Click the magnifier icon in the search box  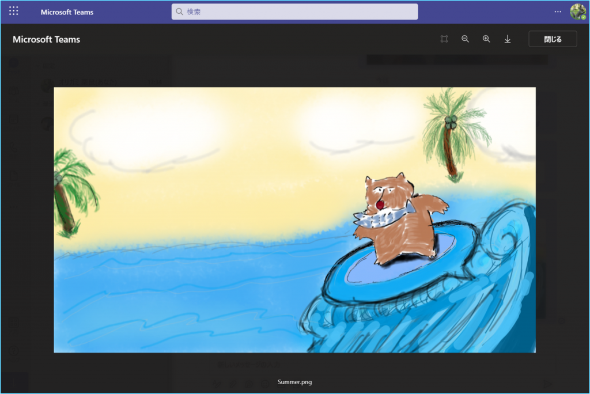[x=179, y=12]
